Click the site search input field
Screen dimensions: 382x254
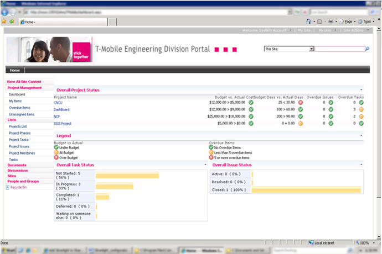339,49
